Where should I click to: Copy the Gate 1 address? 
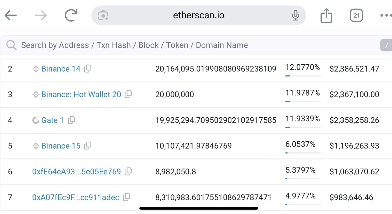coord(71,120)
